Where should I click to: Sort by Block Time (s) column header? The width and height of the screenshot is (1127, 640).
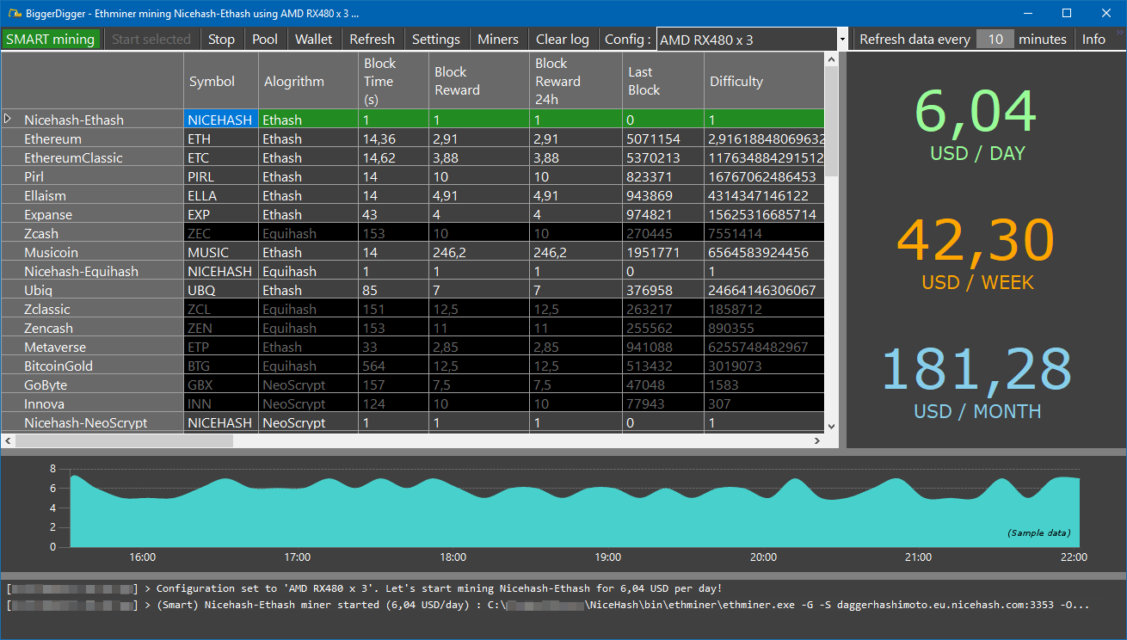click(393, 81)
